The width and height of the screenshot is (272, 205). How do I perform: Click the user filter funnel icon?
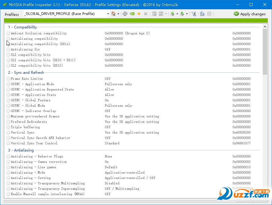[194, 14]
